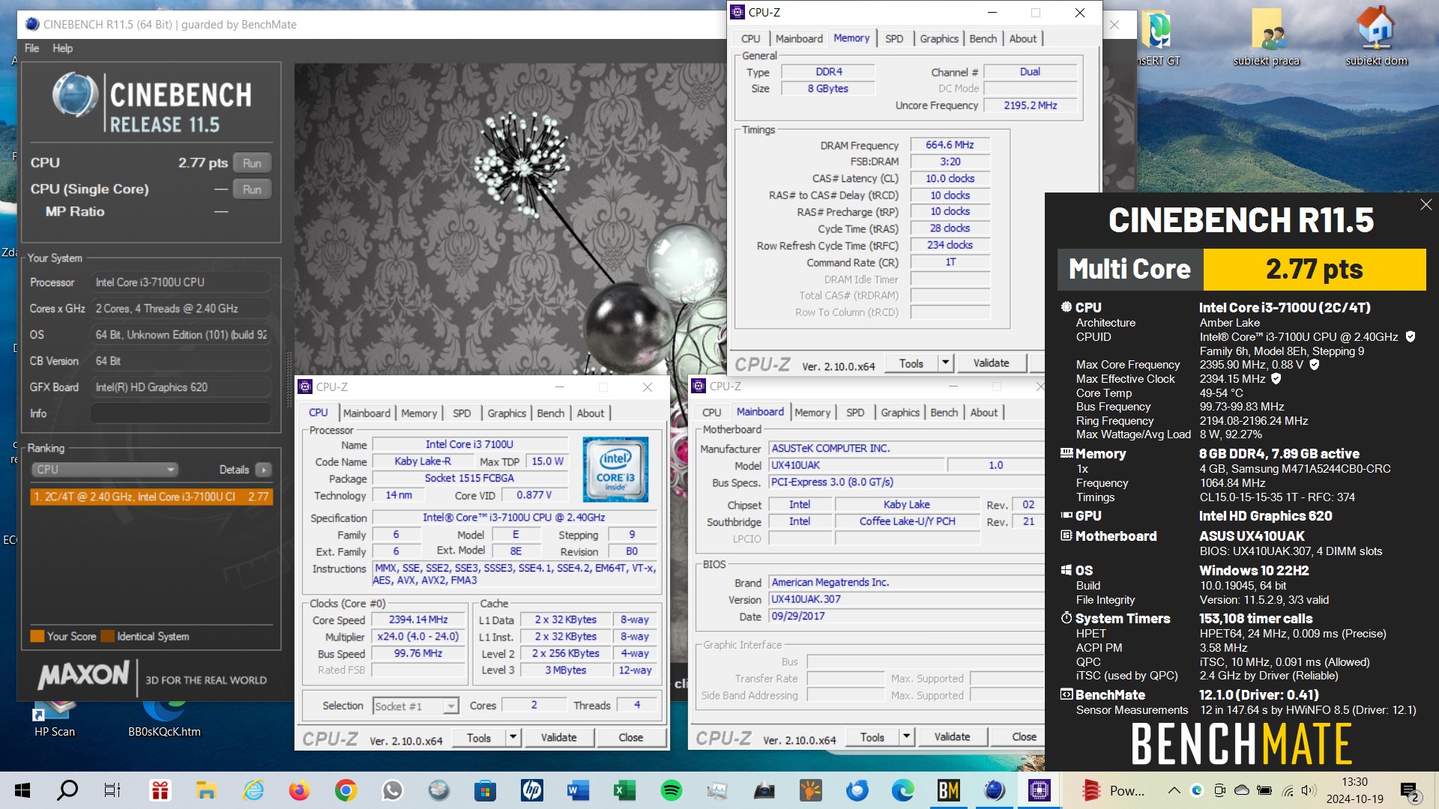Open the Socket #1 selection dropdown
1439x809 pixels.
click(416, 706)
